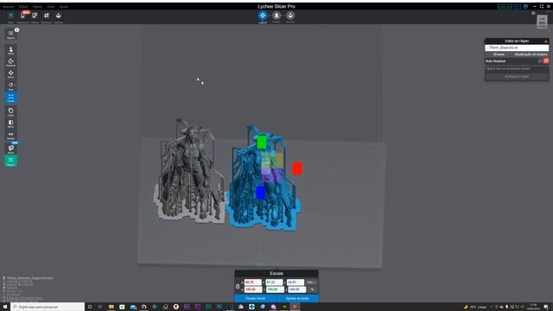The image size is (553, 311).
Task: Click the red scale gizmo handle
Action: pos(297,168)
